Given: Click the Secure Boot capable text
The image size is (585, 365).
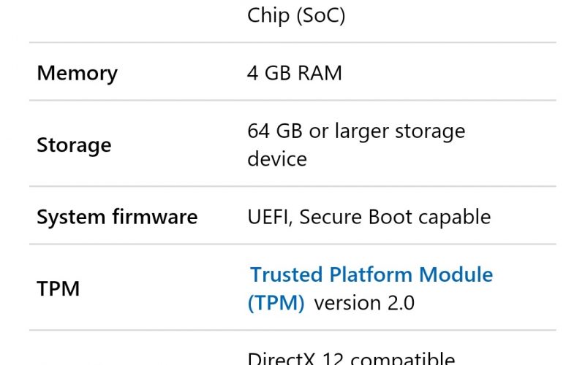Looking at the screenshot, I should (x=395, y=217).
